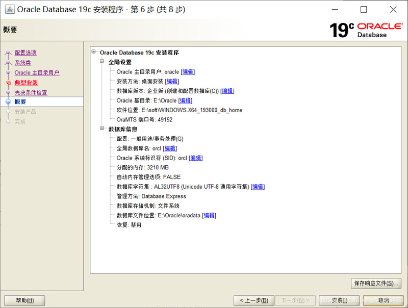Go to the 配置选项 step
This screenshot has width=408, height=308.
[25, 53]
